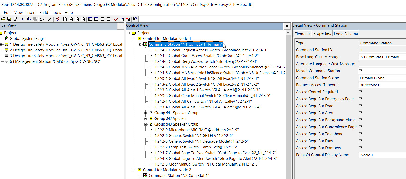
Task: Toggle Access Reqd For Evac checkbox
Action: (x=360, y=106)
